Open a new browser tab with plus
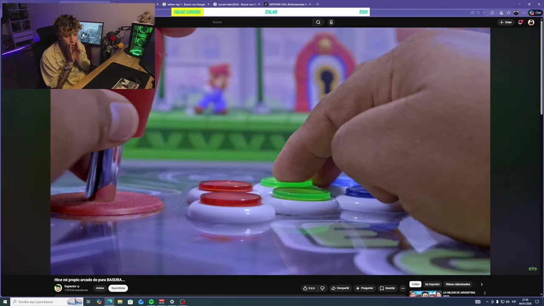 point(317,4)
